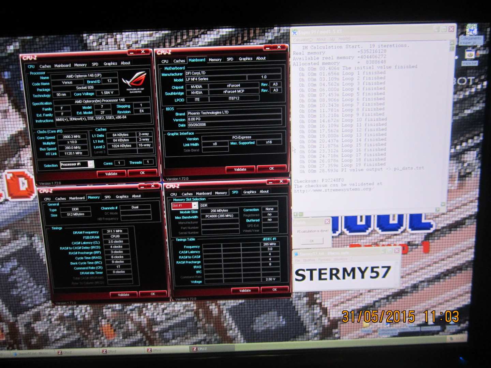Switch to Caches tab in CPU window
The width and height of the screenshot is (491, 368).
coord(45,66)
